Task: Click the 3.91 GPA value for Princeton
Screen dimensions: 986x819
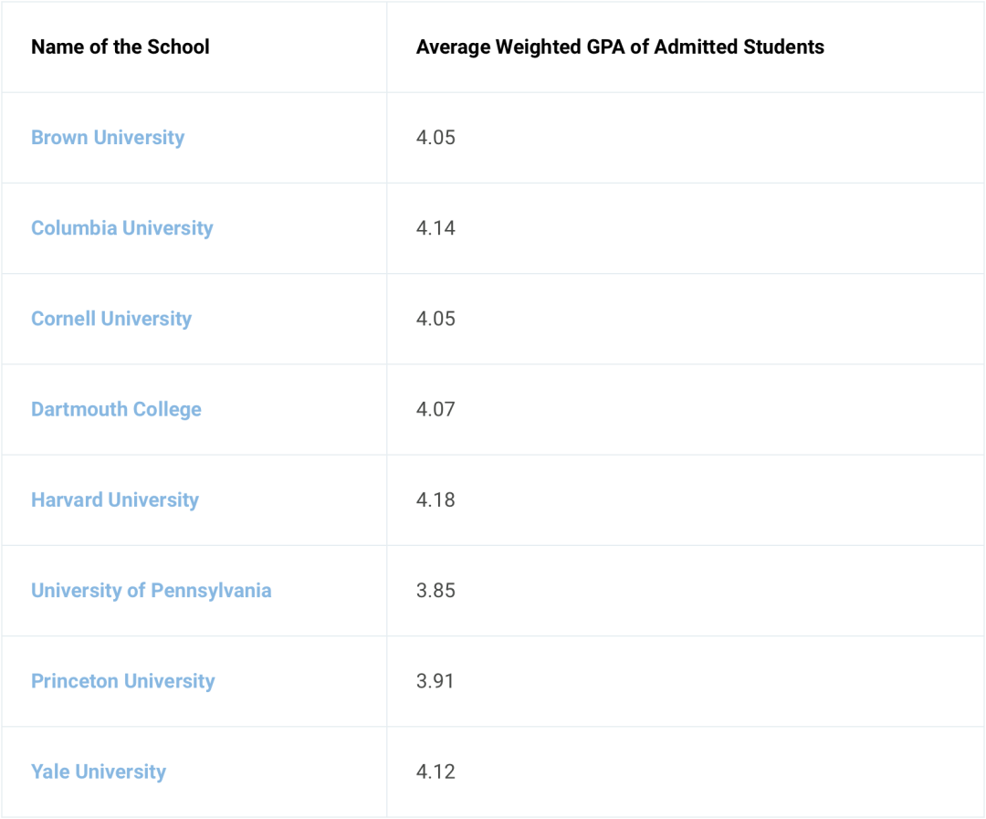Action: coord(435,681)
